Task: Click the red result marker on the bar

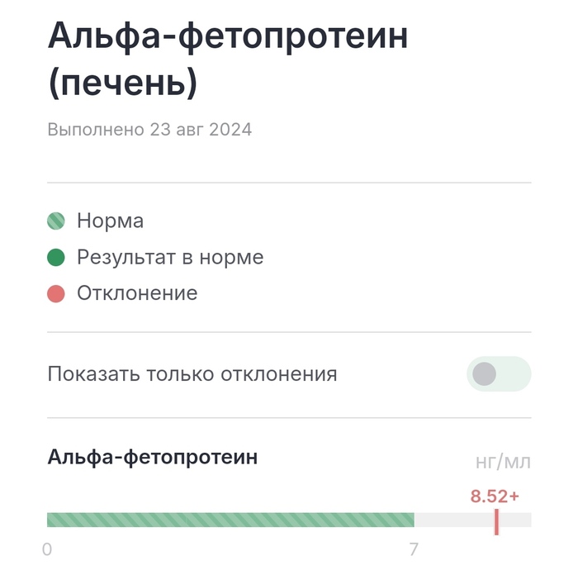Action: click(x=496, y=520)
